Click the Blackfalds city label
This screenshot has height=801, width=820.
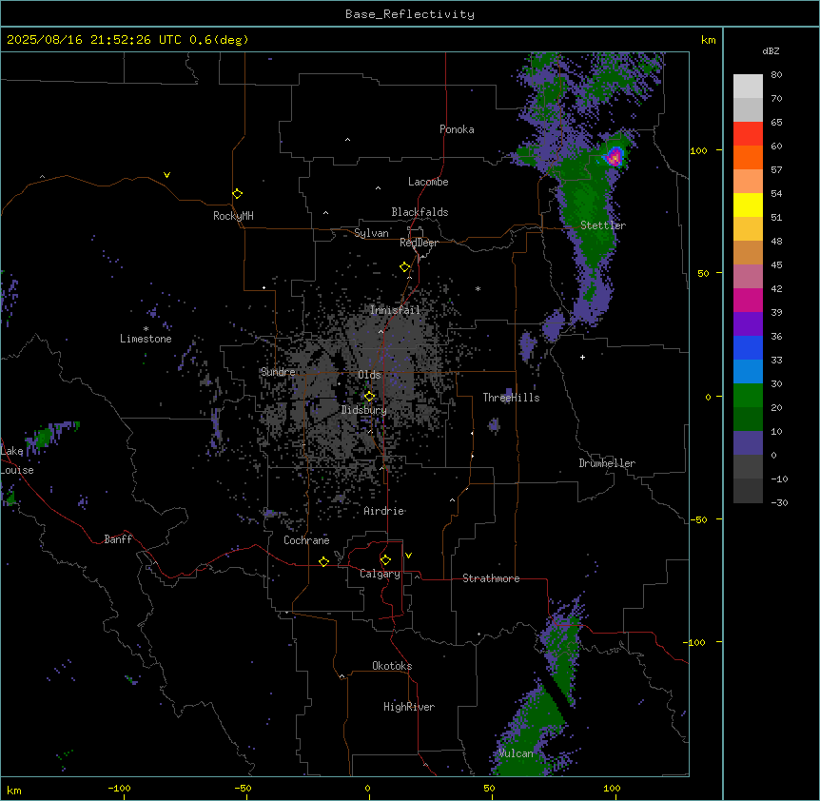[420, 212]
